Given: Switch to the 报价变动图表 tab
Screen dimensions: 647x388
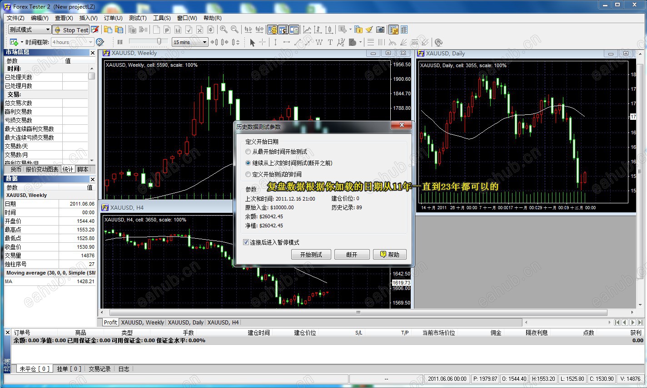Looking at the screenshot, I should point(42,169).
